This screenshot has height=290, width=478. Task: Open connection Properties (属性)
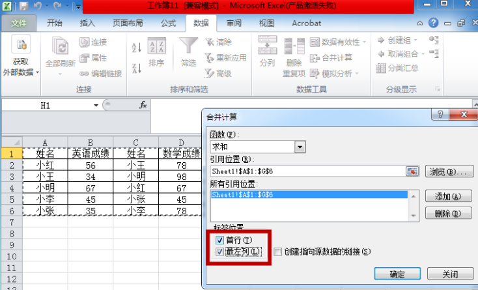(93, 57)
